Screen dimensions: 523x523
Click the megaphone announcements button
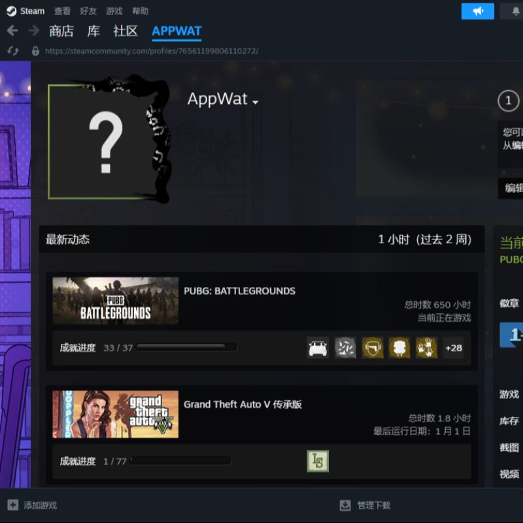477,11
